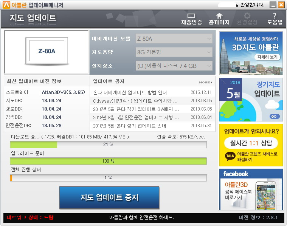Click 네트워크 상태 : 느림 status text
Screen dimensions: 287x226
click(x=30, y=217)
